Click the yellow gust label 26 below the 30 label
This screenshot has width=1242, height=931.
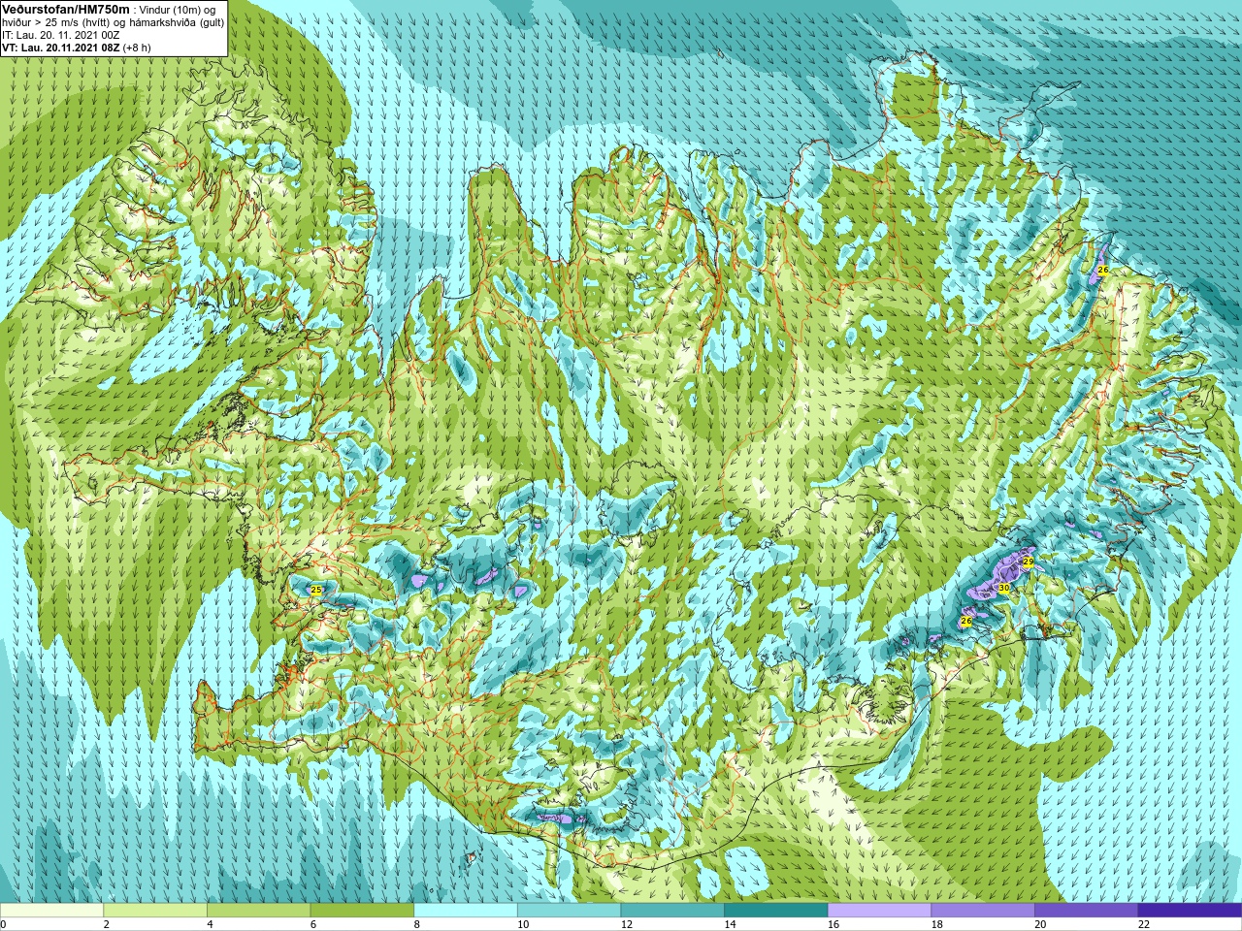click(965, 621)
